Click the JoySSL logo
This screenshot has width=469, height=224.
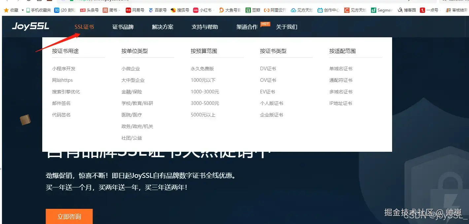coord(30,26)
